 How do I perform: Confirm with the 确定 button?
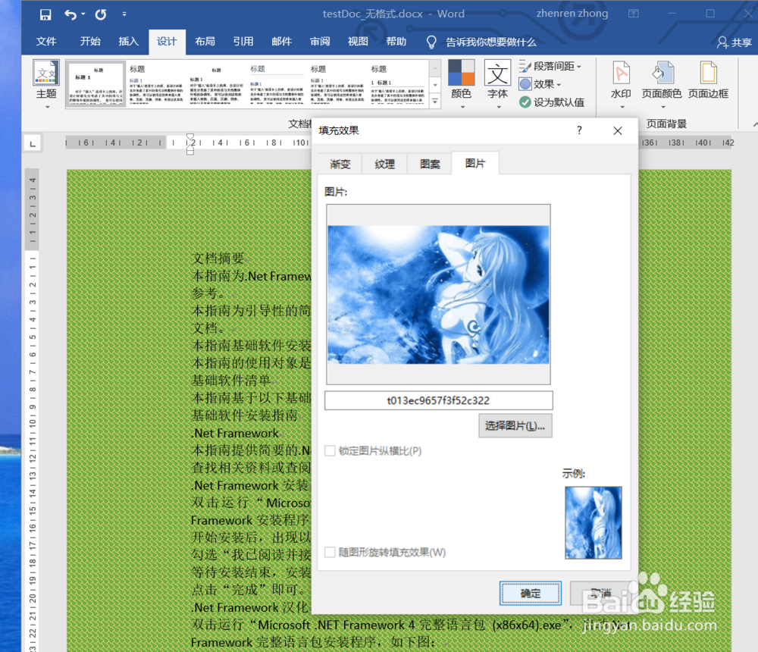531,593
